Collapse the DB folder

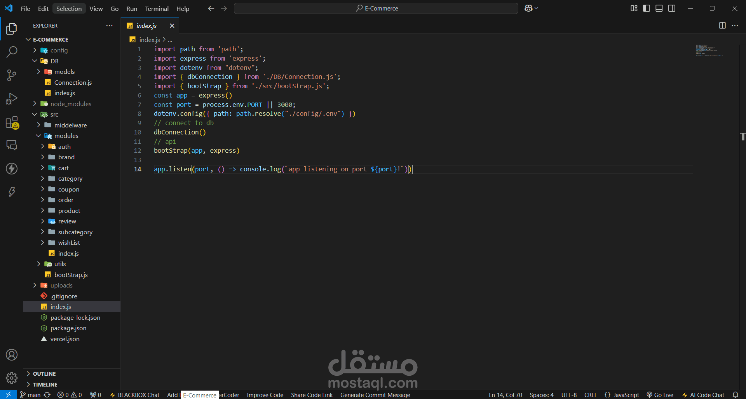72,61
